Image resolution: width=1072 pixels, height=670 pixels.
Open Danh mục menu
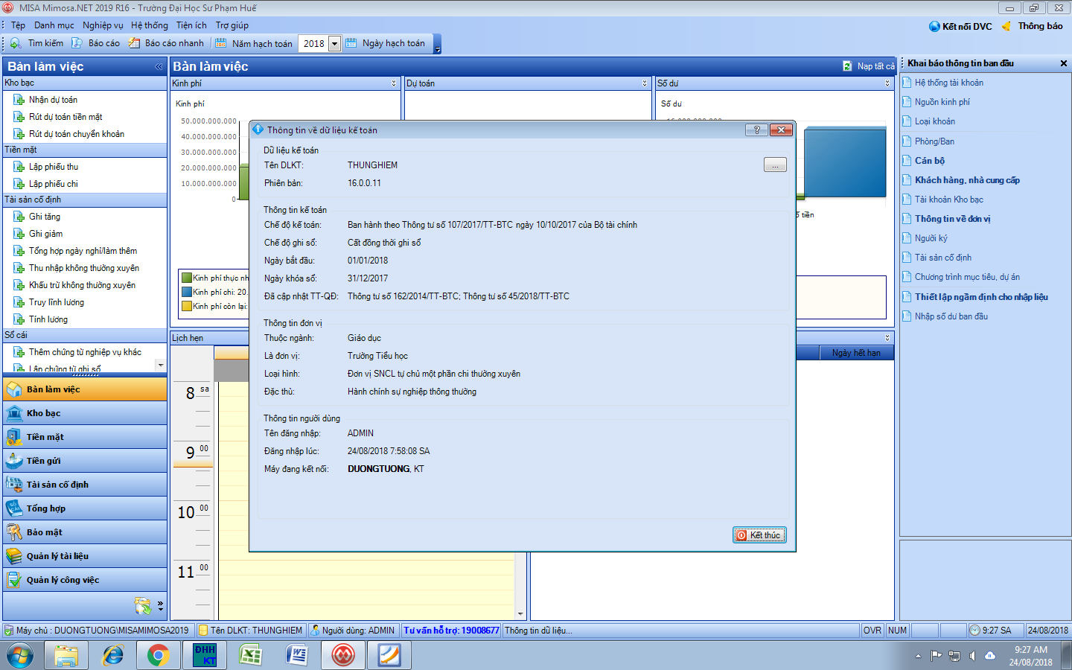click(54, 25)
